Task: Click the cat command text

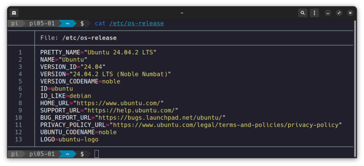Action: click(100, 23)
